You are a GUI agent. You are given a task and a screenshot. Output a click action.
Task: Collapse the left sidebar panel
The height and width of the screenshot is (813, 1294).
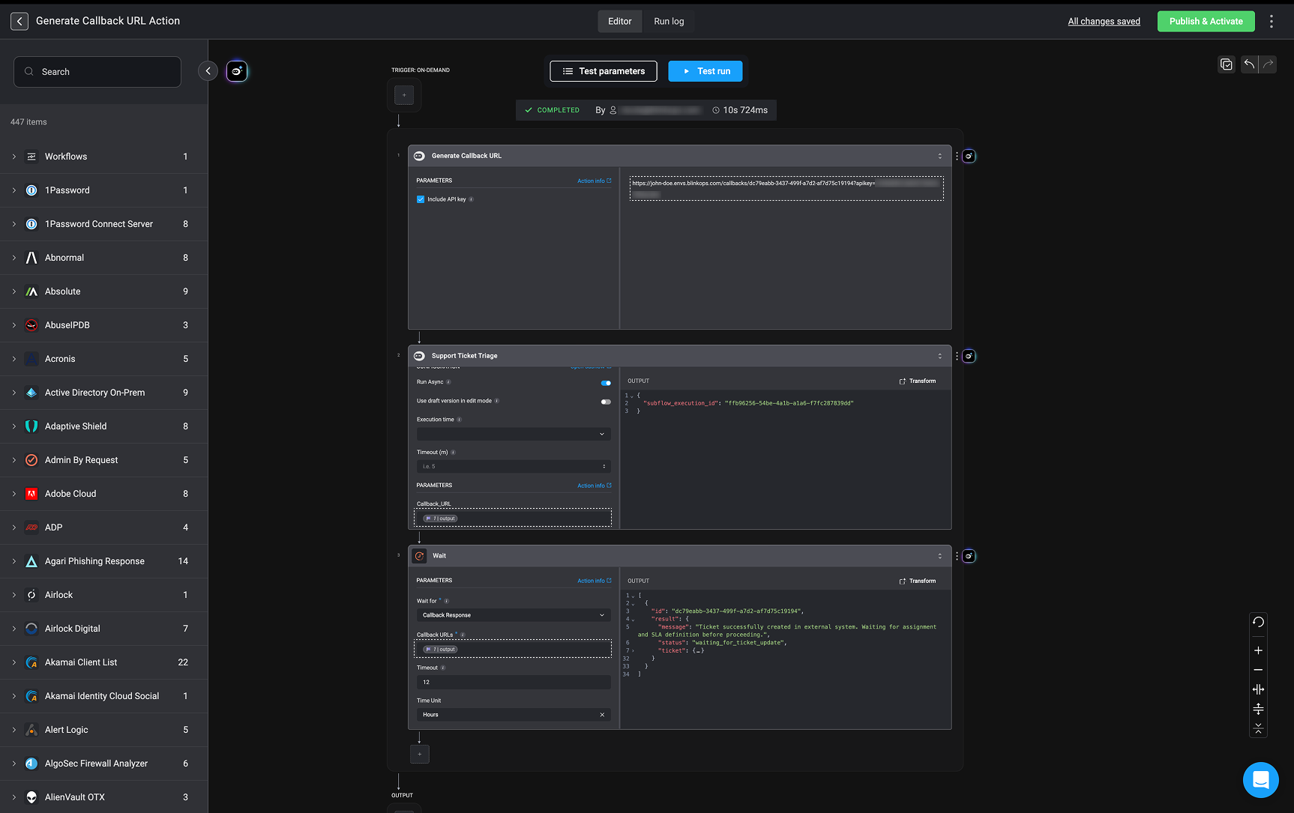click(208, 71)
